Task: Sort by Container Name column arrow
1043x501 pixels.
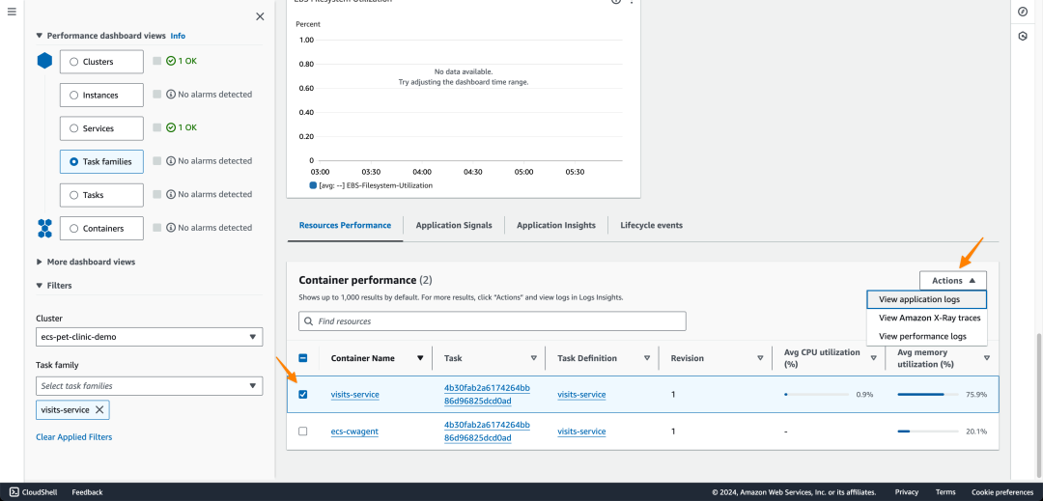Action: (x=420, y=358)
